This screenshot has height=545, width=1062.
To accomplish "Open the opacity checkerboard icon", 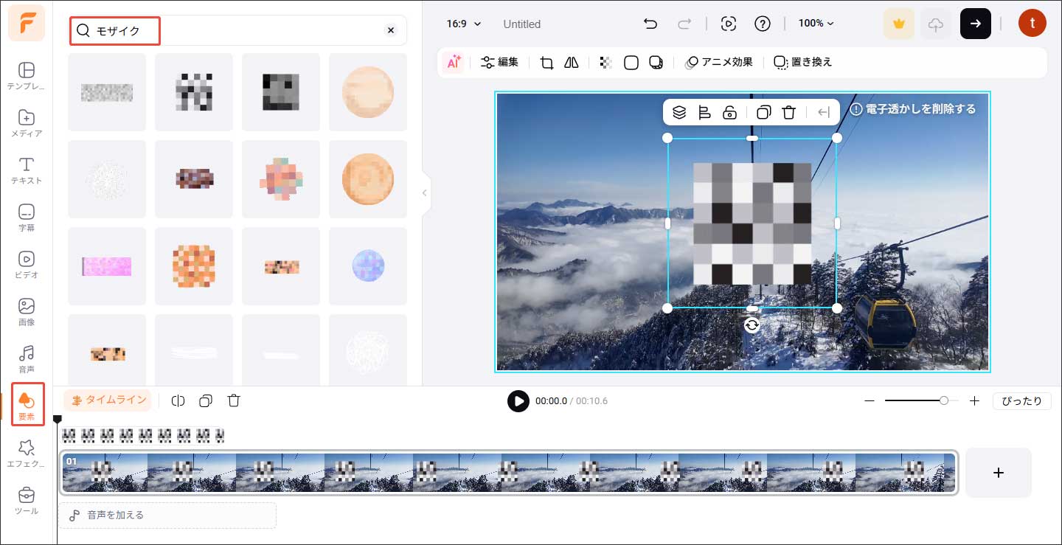I will [x=605, y=63].
